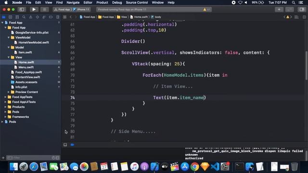Select HomeViewModel.swift in navigator
This screenshot has width=308, height=173.
34,42
